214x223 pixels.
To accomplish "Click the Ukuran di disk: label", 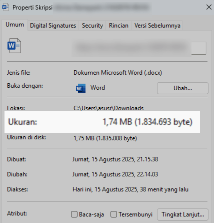I will click(x=26, y=137).
